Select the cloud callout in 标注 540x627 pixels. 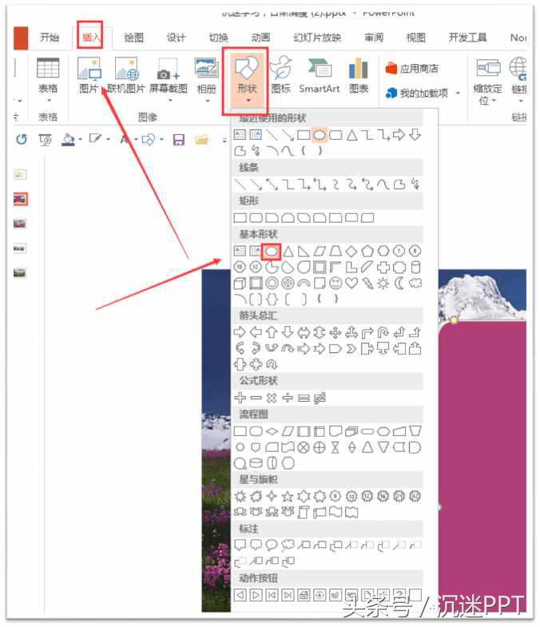point(288,545)
